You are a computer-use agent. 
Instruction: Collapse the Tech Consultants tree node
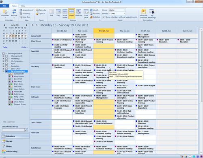pos(4,71)
